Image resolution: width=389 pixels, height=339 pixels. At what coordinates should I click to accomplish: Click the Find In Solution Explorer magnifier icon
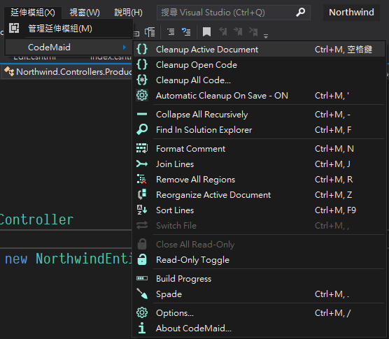tap(142, 129)
